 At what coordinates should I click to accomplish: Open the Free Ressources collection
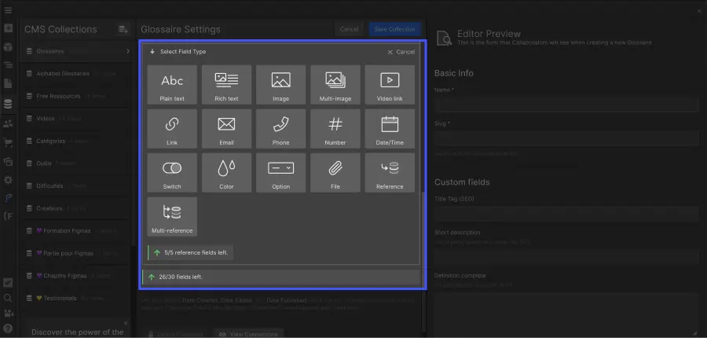[x=75, y=96]
